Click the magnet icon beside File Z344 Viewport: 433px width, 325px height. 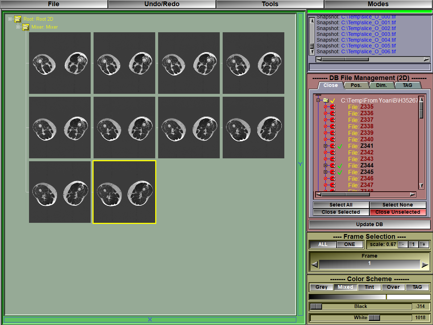pos(333,166)
